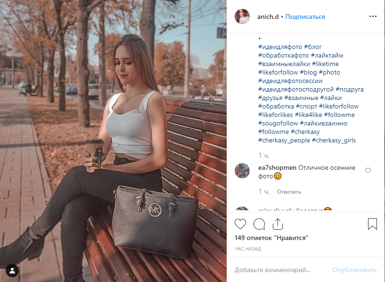The height and width of the screenshot is (282, 385).
Task: Open anich.d profile avatar
Action: click(x=242, y=17)
